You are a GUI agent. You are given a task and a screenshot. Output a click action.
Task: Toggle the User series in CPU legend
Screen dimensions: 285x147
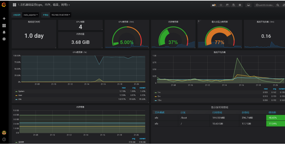[x=20, y=95]
